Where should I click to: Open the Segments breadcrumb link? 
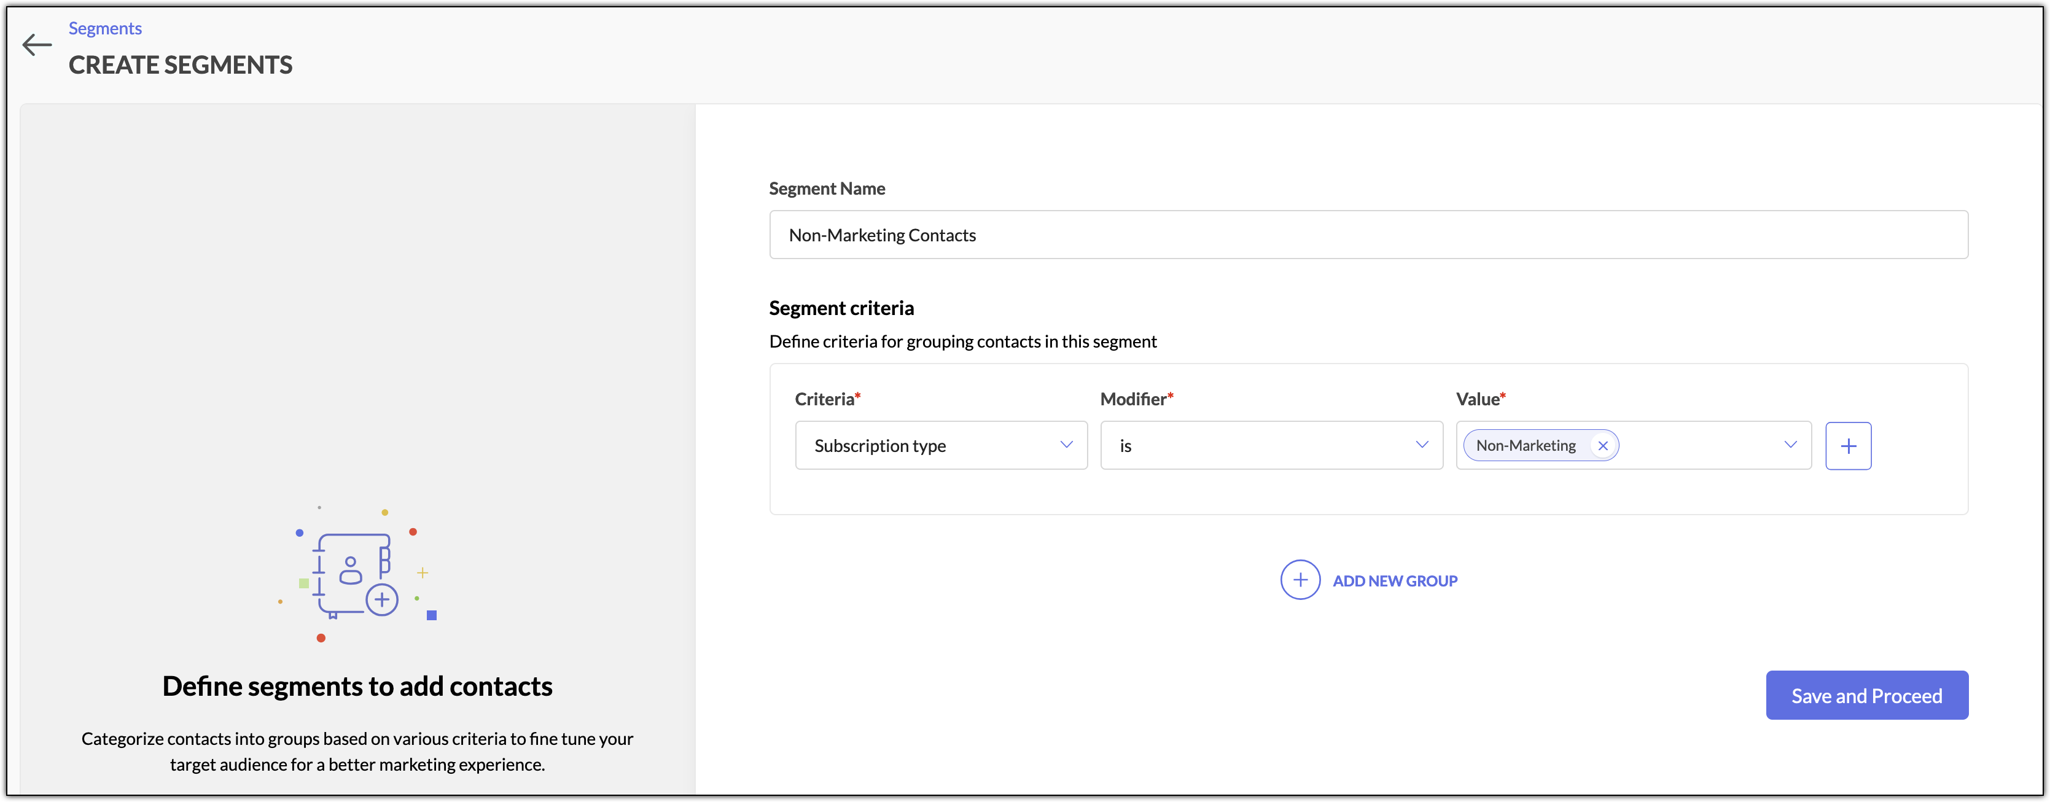coord(104,29)
